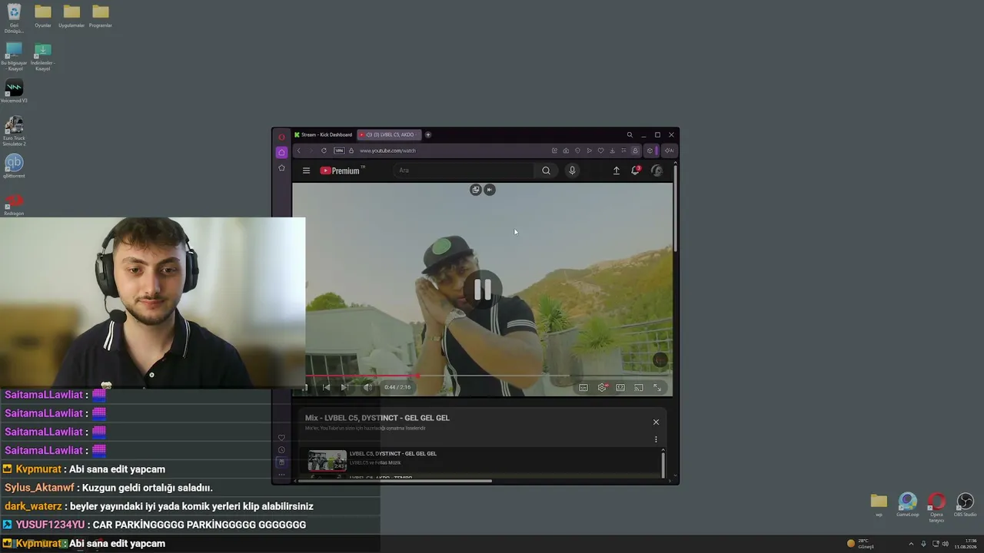
Task: Mute the video volume speaker
Action: [367, 387]
